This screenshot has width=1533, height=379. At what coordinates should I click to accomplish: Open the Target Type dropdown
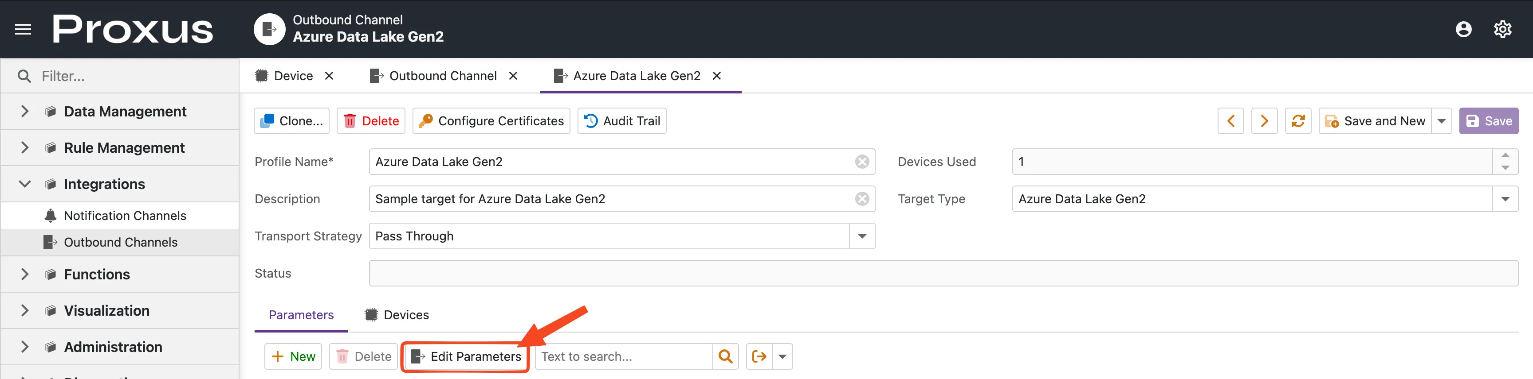[x=1505, y=199]
